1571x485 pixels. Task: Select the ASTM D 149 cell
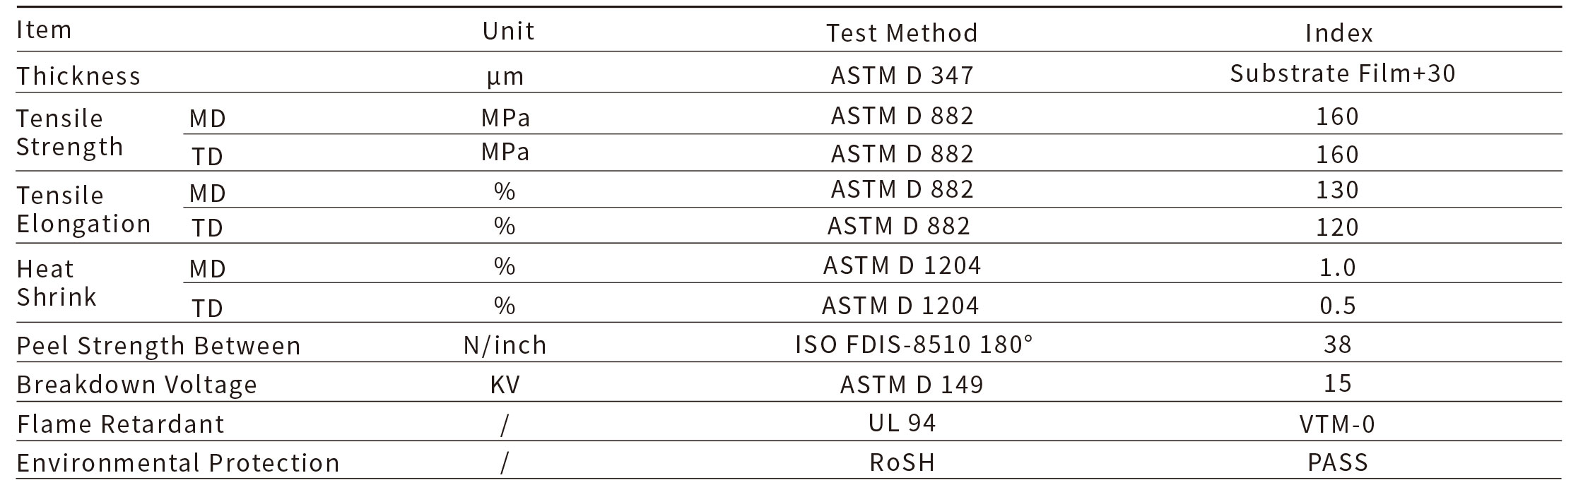[x=911, y=384]
